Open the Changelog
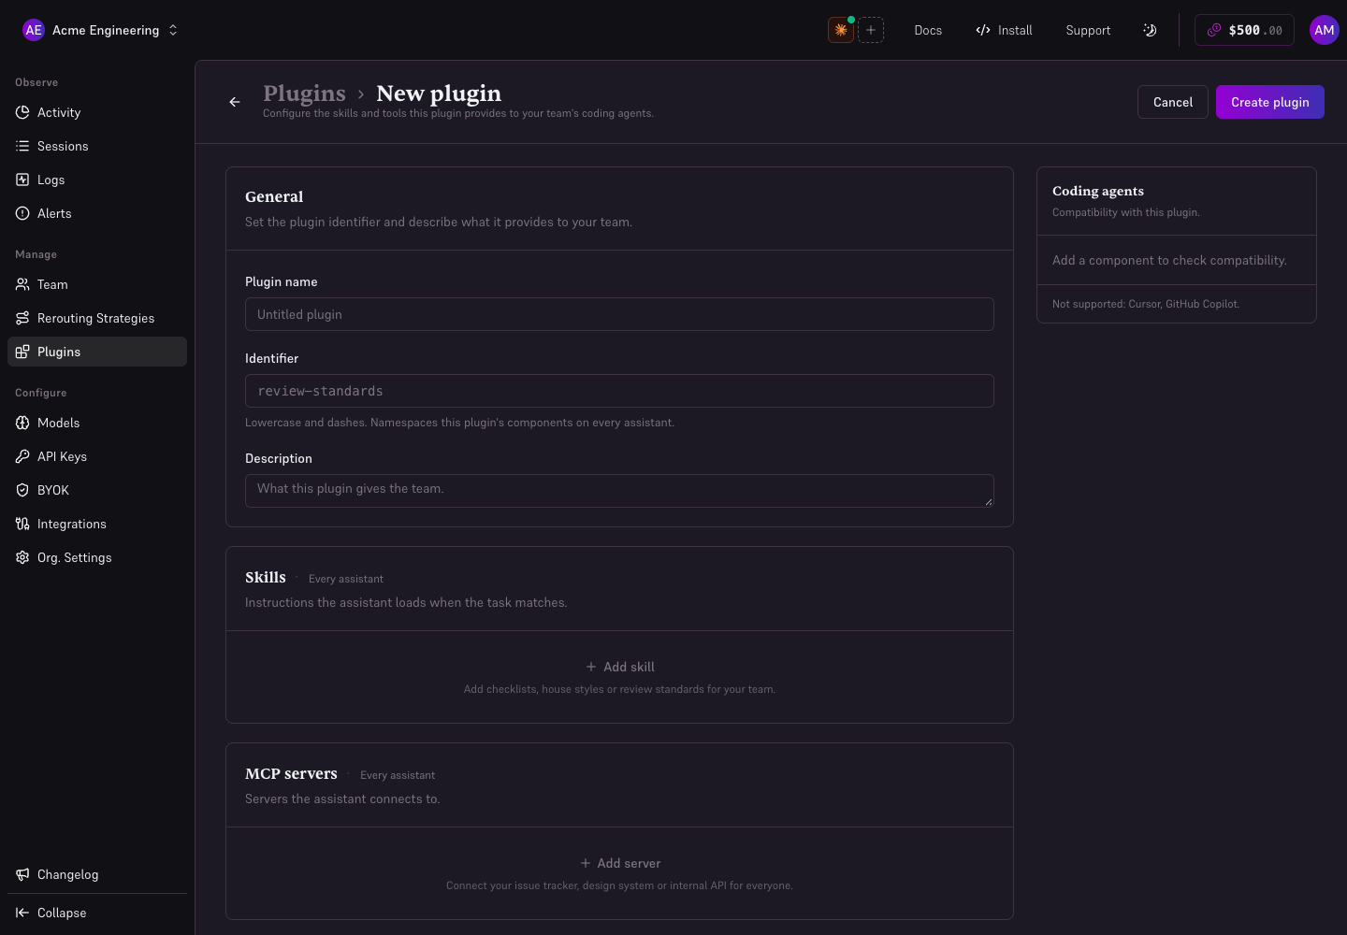The height and width of the screenshot is (935, 1347). (97, 874)
